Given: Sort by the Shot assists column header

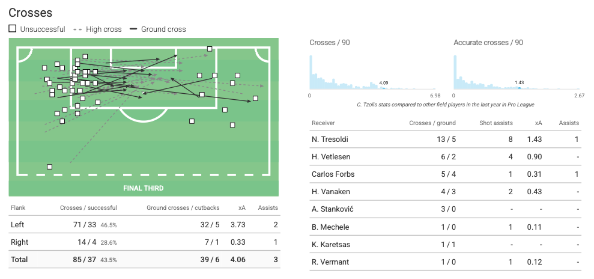Looking at the screenshot, I should 496,123.
